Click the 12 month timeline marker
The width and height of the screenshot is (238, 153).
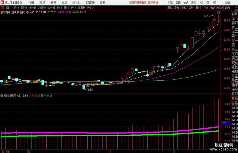pyautogui.click(x=29, y=151)
